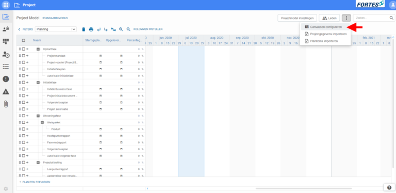
Task: Collapse the Projectafsluiting group
Action: (38, 163)
